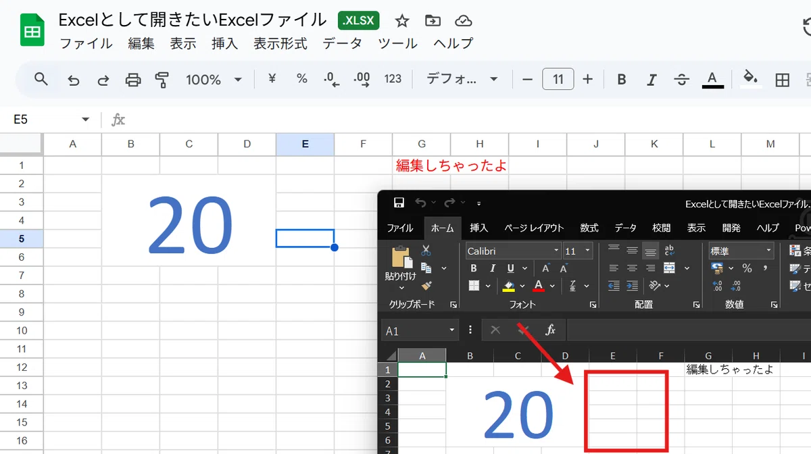811x454 pixels.
Task: Click the .XLSX file format badge
Action: point(359,21)
